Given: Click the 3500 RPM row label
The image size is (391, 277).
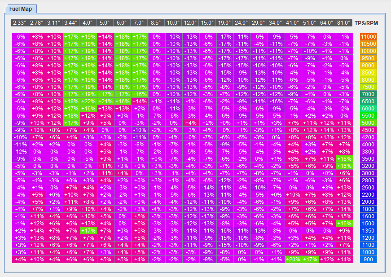Looking at the screenshot, I should click(368, 159).
